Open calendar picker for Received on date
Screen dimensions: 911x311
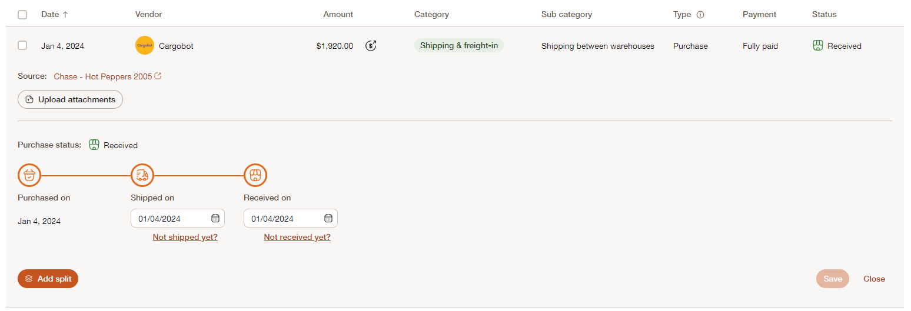[328, 218]
